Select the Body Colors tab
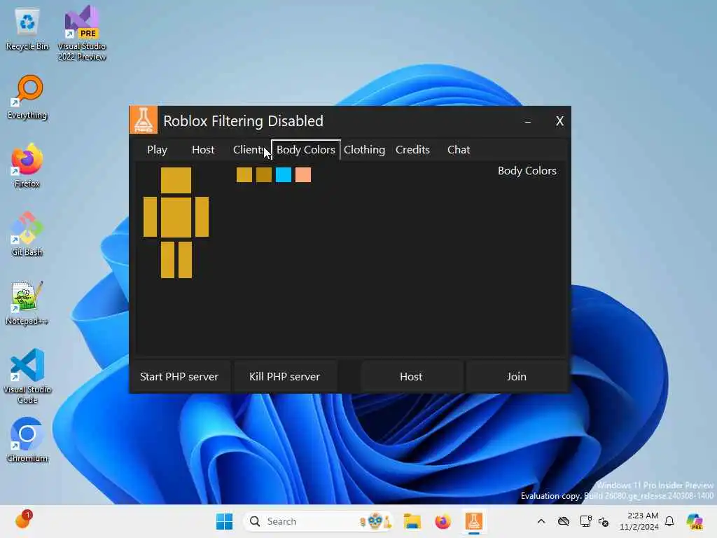Screen dimensions: 717x538 point(306,150)
